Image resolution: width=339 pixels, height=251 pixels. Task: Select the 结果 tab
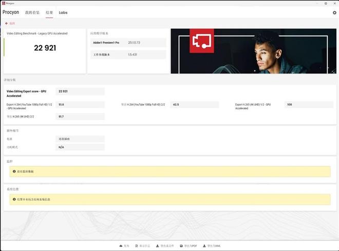click(49, 12)
